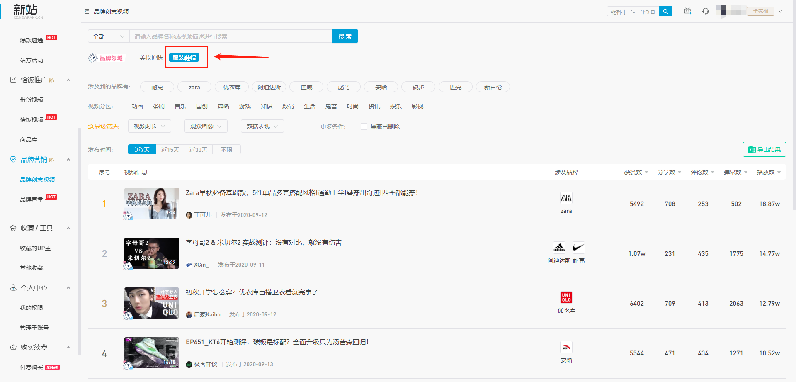Click 启豪Kaiho author avatar
The width and height of the screenshot is (796, 382).
[x=189, y=314]
